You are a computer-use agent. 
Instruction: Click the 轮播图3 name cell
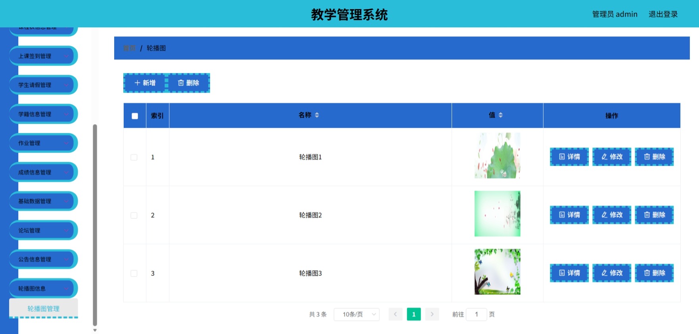point(310,273)
